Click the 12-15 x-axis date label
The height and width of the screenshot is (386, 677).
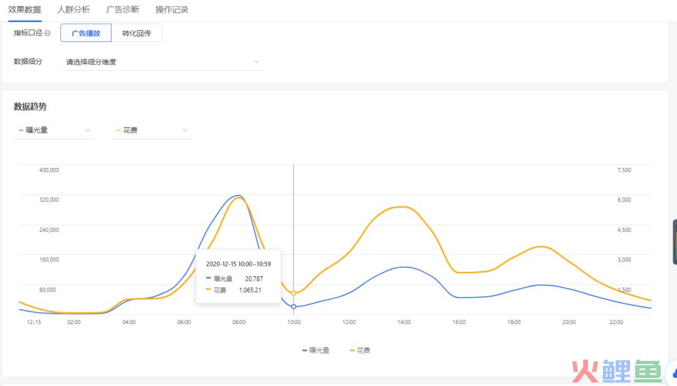(x=34, y=322)
